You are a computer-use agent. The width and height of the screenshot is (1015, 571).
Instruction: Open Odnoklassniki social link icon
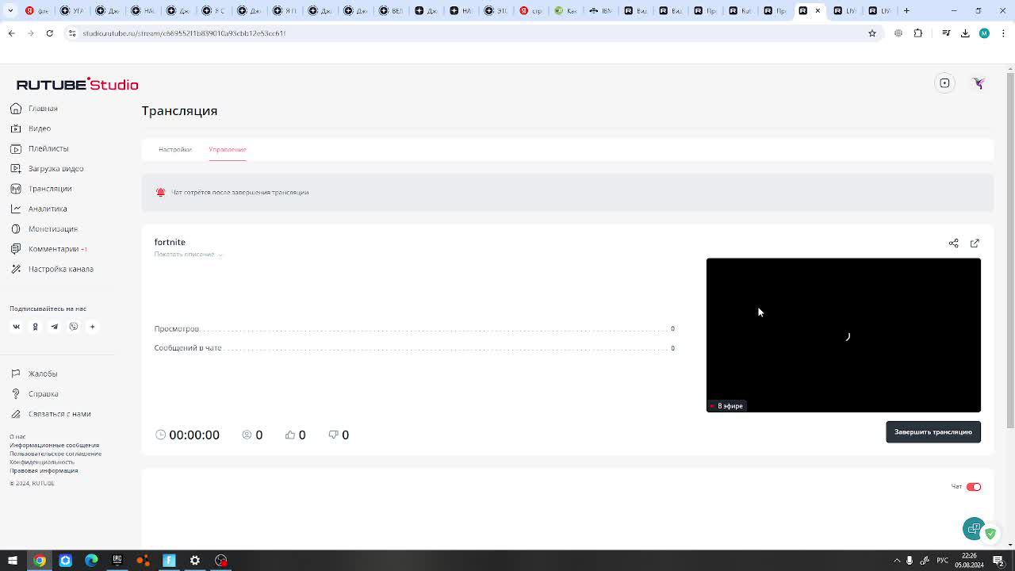pyautogui.click(x=35, y=327)
